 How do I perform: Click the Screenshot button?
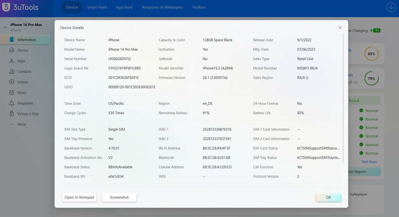[x=119, y=197]
